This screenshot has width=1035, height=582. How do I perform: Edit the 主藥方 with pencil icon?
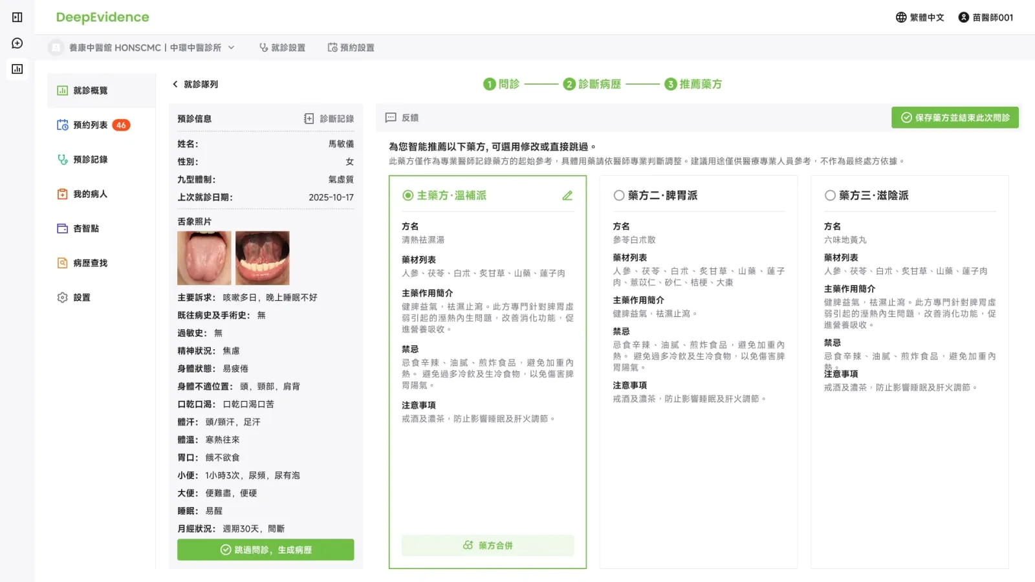tap(567, 195)
